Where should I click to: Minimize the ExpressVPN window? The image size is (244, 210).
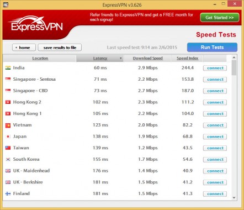click(215, 4)
